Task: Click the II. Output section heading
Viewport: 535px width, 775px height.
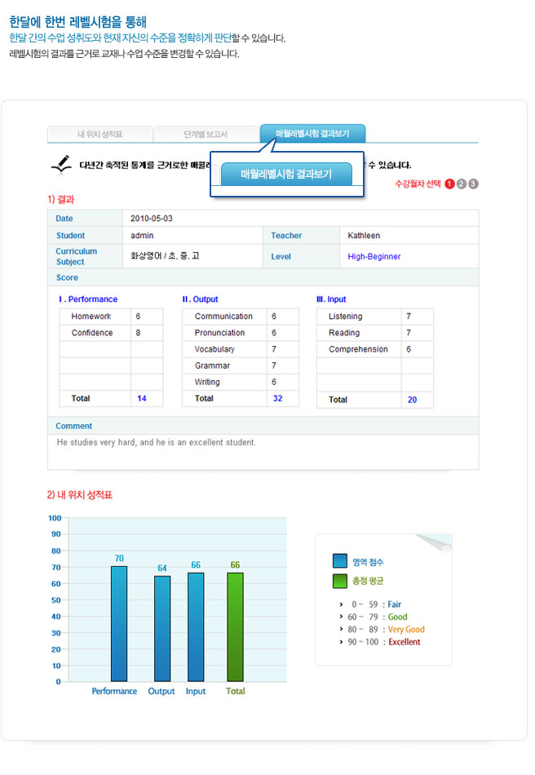Action: (200, 299)
